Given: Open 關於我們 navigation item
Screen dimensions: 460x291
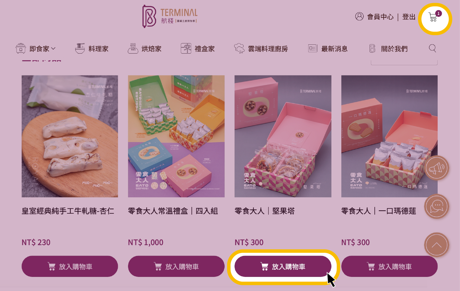Looking at the screenshot, I should (x=388, y=49).
